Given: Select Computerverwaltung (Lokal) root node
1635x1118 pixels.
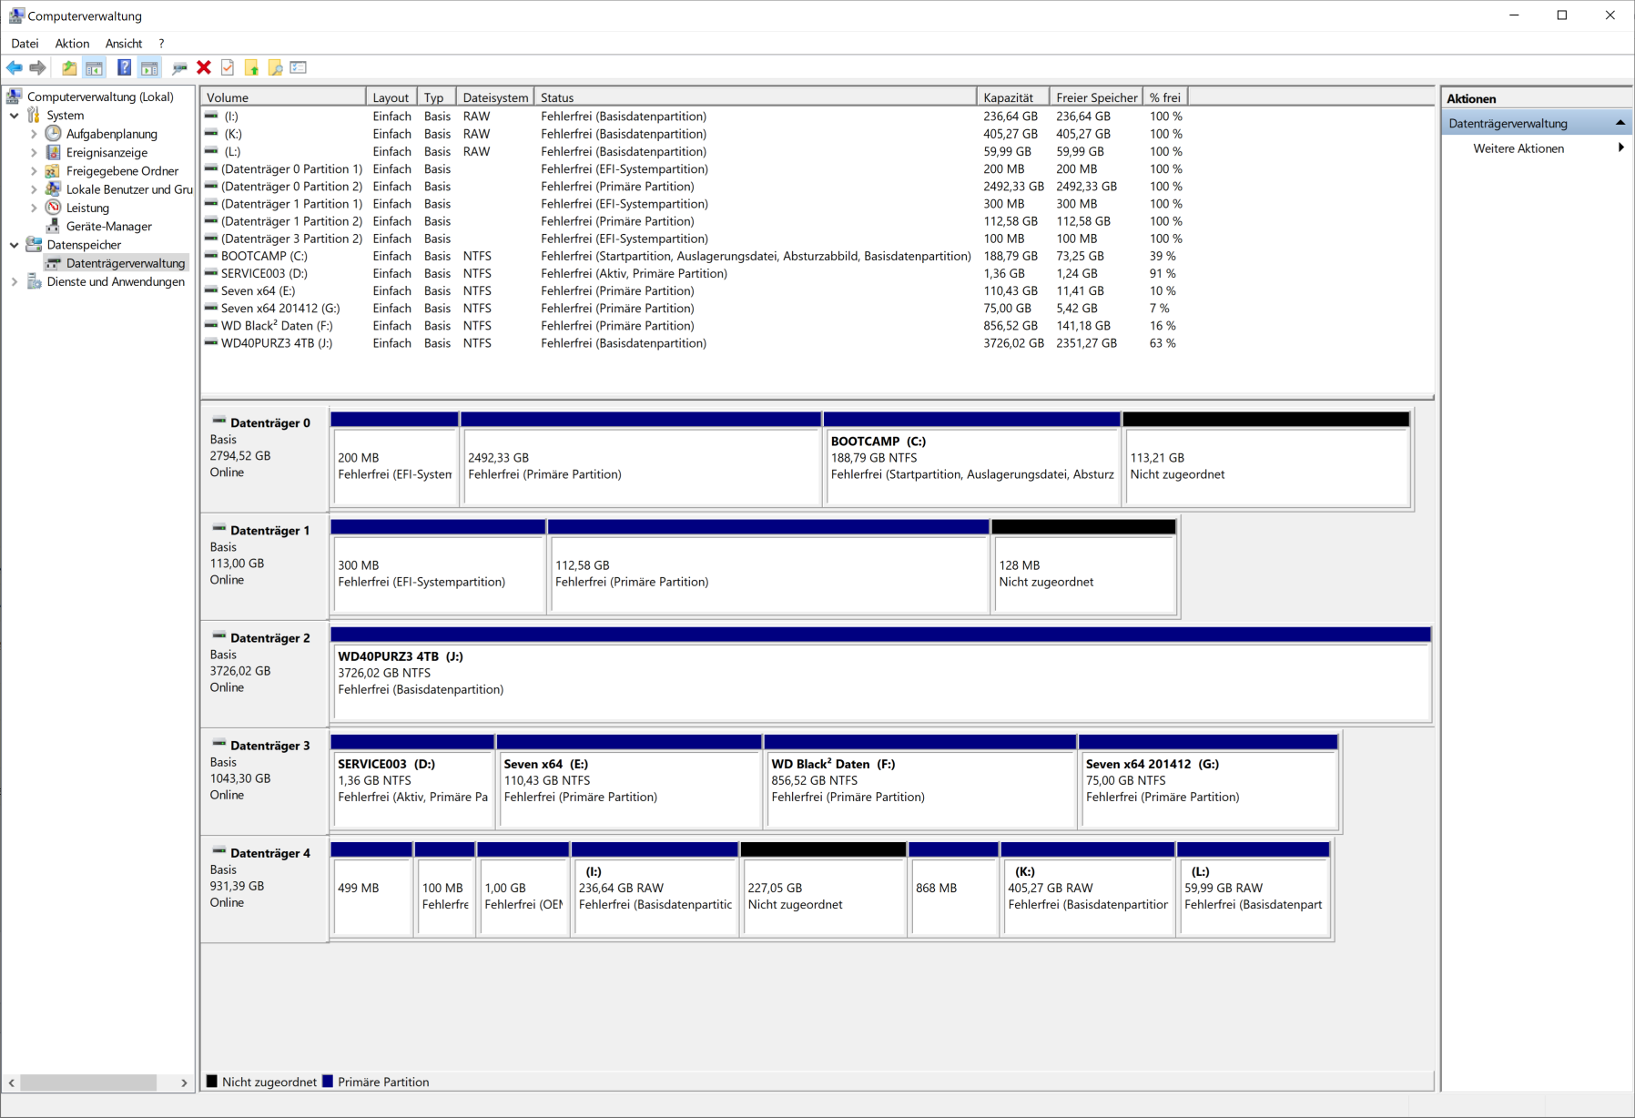Looking at the screenshot, I should (100, 97).
